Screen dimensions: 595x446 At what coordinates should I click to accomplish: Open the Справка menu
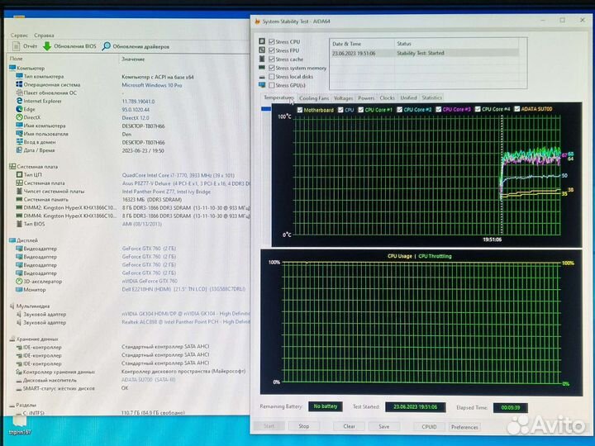point(44,36)
